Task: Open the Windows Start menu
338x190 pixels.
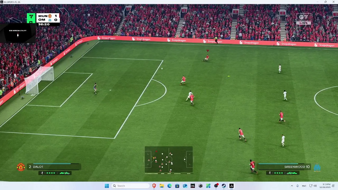Action: [x=107, y=186]
